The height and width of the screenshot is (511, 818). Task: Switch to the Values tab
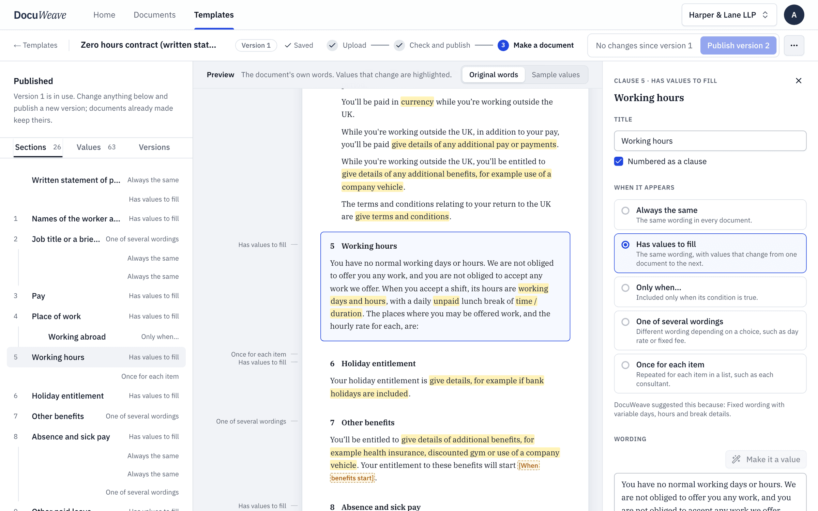96,147
